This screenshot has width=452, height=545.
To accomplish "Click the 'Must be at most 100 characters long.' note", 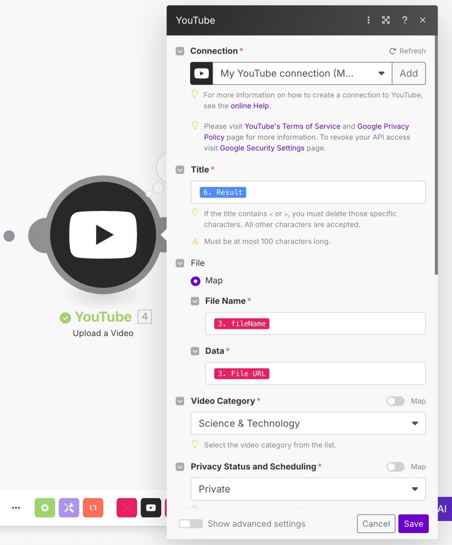I will [x=267, y=241].
